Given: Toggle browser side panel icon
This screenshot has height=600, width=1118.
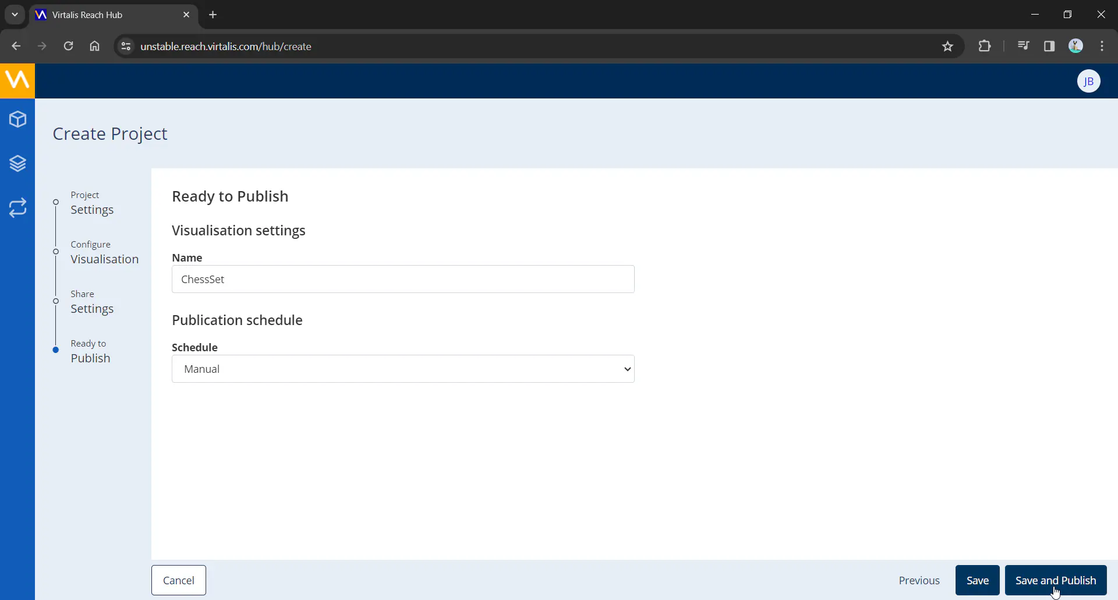Looking at the screenshot, I should pos(1049,46).
